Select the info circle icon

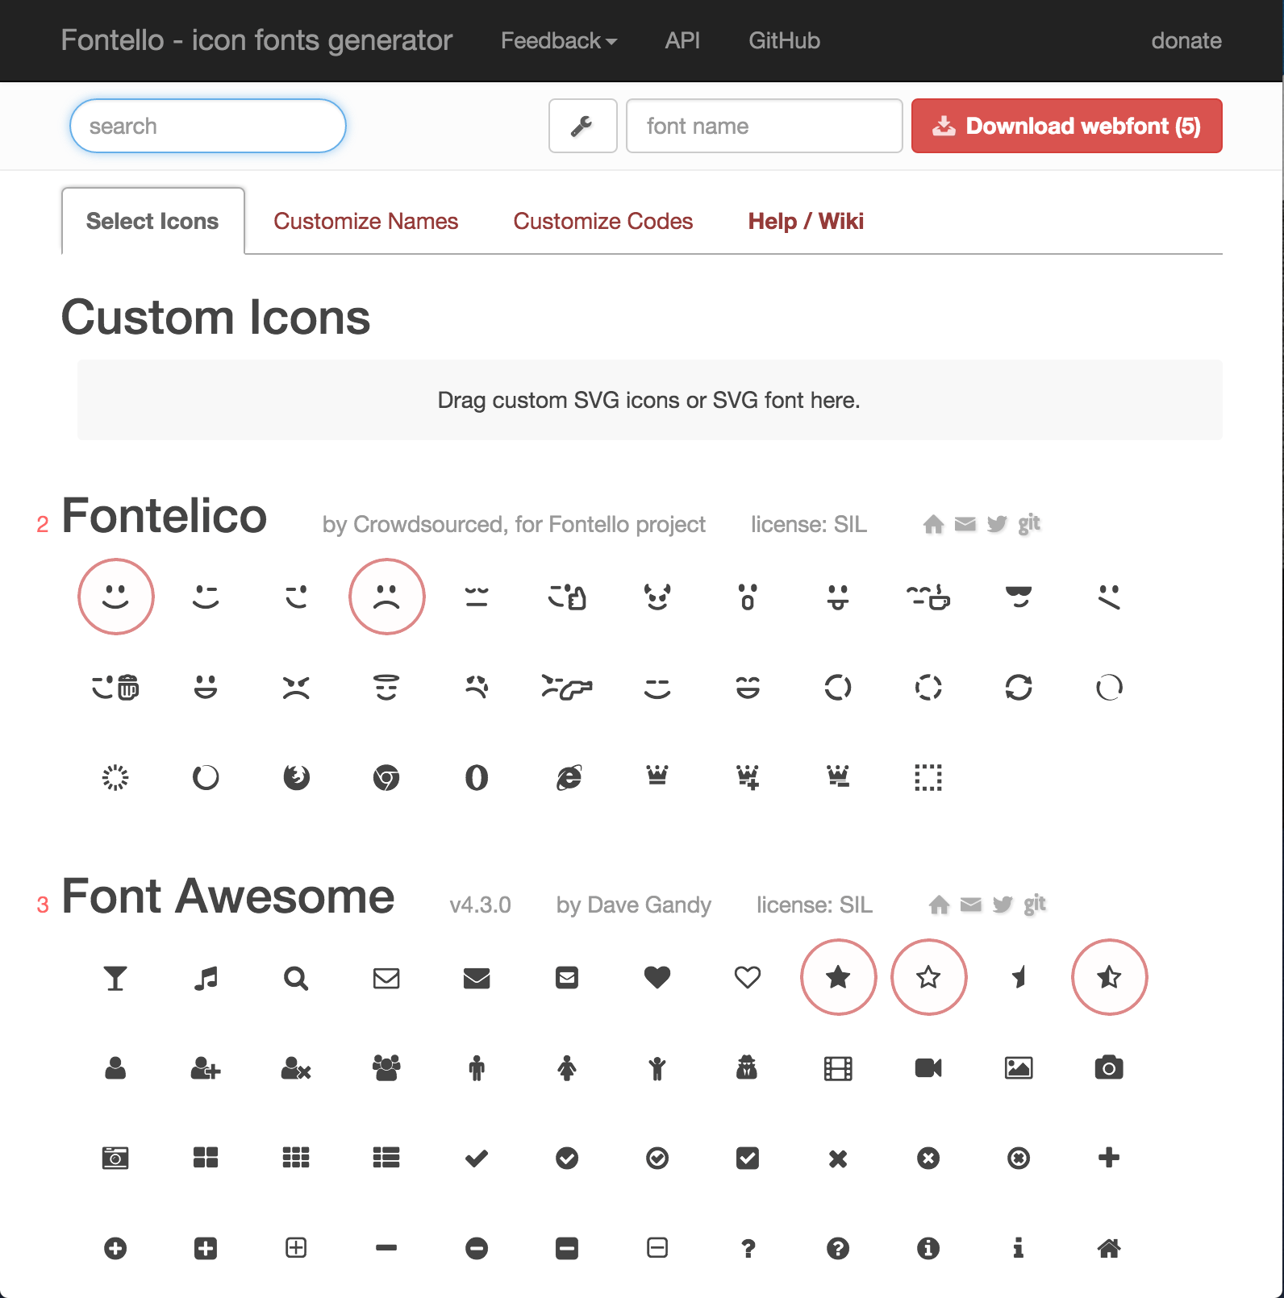pyautogui.click(x=928, y=1248)
